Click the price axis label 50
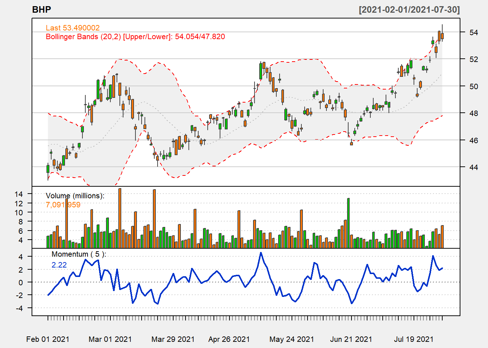488x348 pixels. coord(473,86)
